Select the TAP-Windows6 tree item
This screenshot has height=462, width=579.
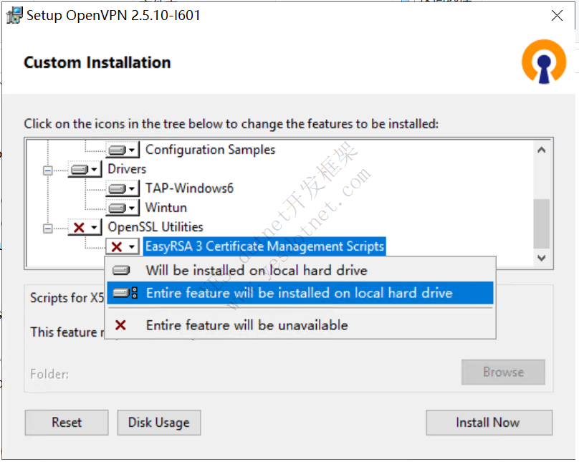(x=189, y=188)
